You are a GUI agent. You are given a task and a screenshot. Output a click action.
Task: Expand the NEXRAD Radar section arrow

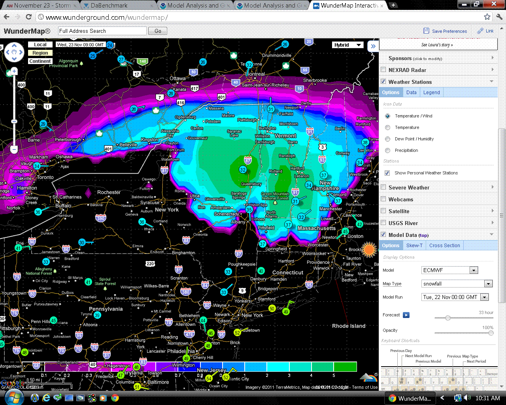click(x=492, y=70)
